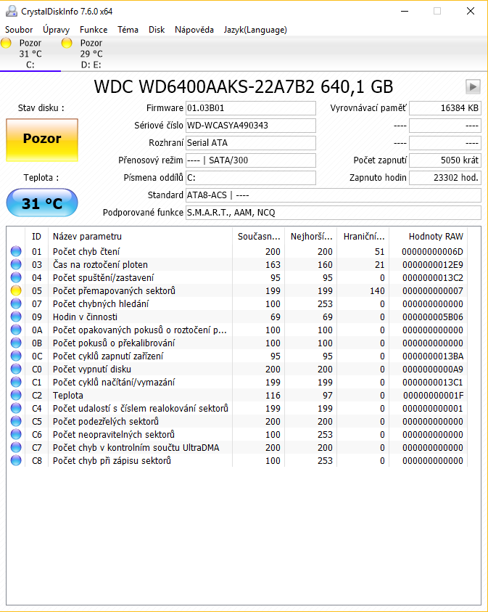
Task: Click the Hodnoty RAW column header
Action: point(429,237)
